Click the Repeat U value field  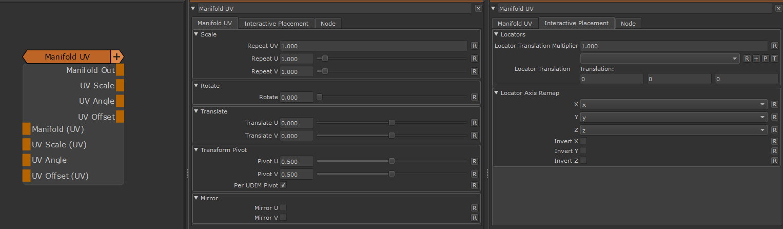click(x=297, y=59)
